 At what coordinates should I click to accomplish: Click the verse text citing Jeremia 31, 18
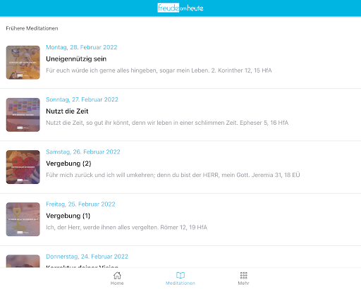(x=173, y=175)
